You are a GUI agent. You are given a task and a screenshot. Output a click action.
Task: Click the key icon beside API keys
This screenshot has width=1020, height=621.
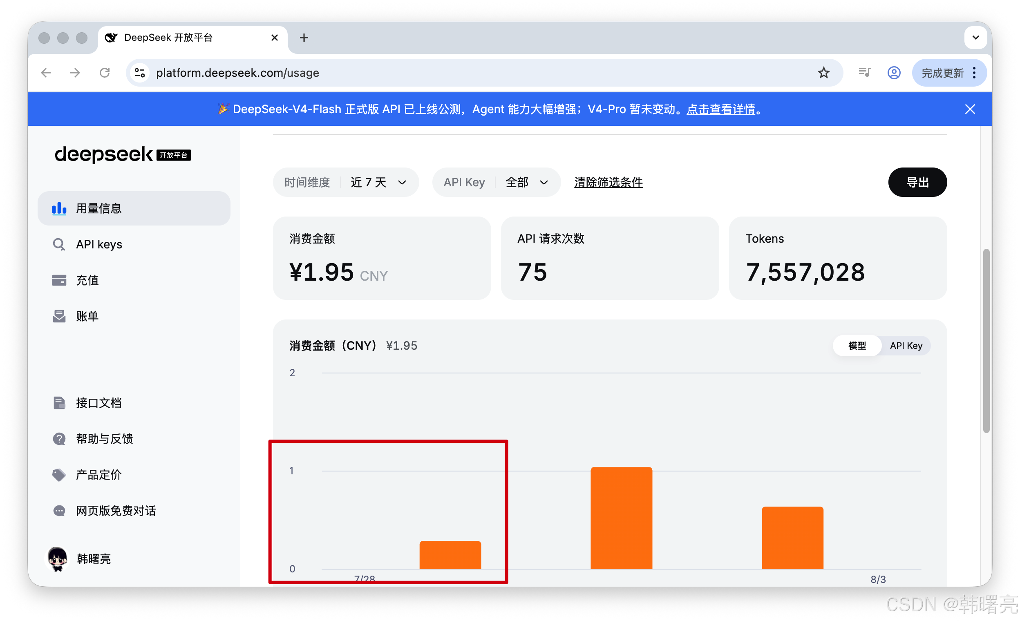coord(59,244)
